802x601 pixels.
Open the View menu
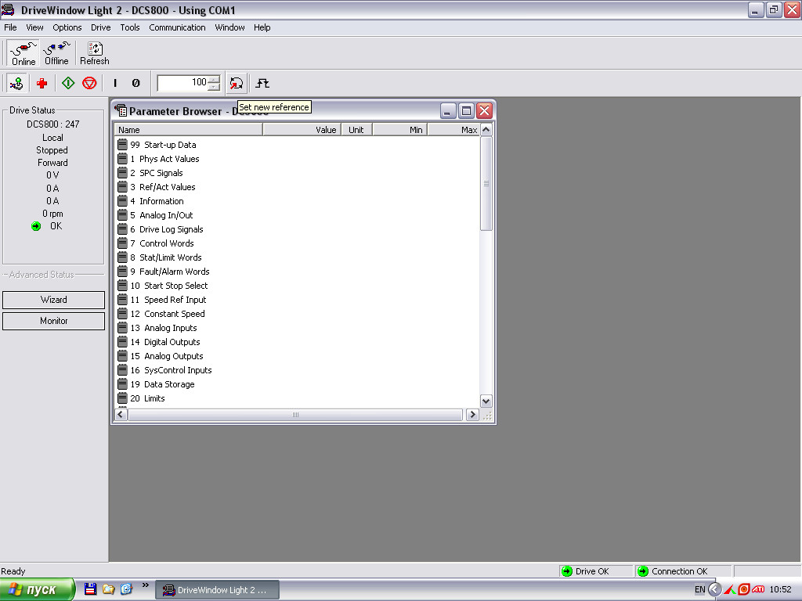(x=34, y=27)
